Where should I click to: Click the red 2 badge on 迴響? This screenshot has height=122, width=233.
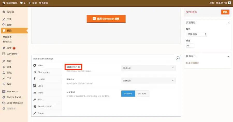pos(14,48)
